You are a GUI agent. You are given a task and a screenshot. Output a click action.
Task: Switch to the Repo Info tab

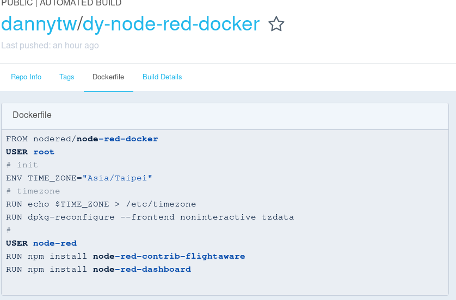(26, 77)
